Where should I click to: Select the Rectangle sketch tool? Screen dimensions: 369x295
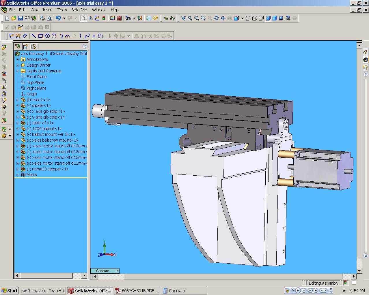[40, 36]
